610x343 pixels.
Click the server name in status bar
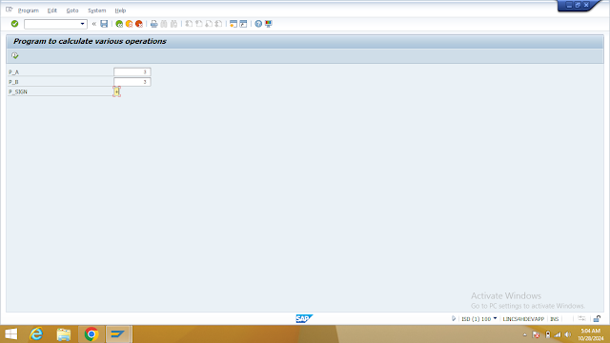point(523,319)
